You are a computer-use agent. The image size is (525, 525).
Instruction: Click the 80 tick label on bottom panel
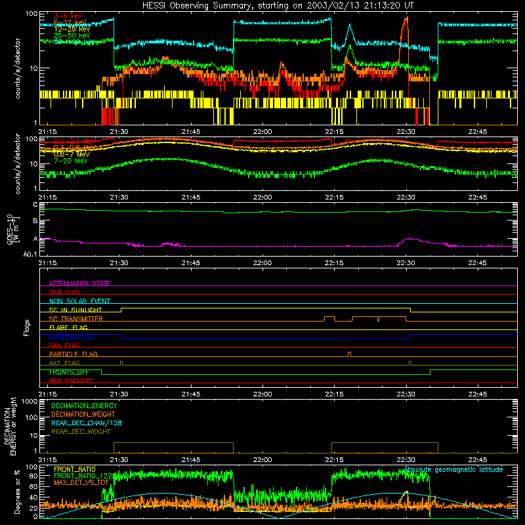click(x=33, y=476)
